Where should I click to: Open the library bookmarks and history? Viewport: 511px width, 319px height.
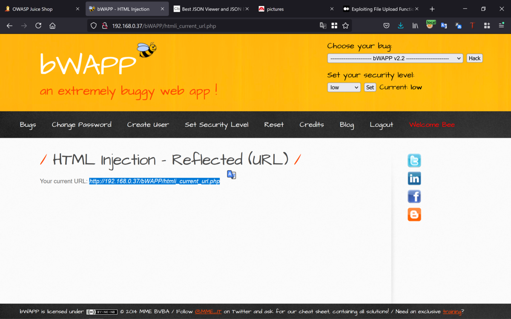415,26
